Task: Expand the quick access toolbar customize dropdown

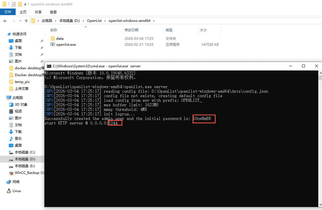Action: point(25,4)
